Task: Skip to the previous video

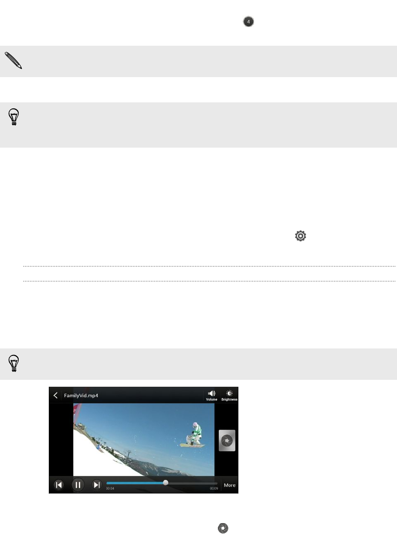Action: tap(58, 485)
